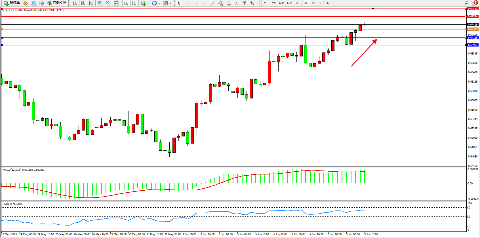Zoom out on the chart

(108, 3)
